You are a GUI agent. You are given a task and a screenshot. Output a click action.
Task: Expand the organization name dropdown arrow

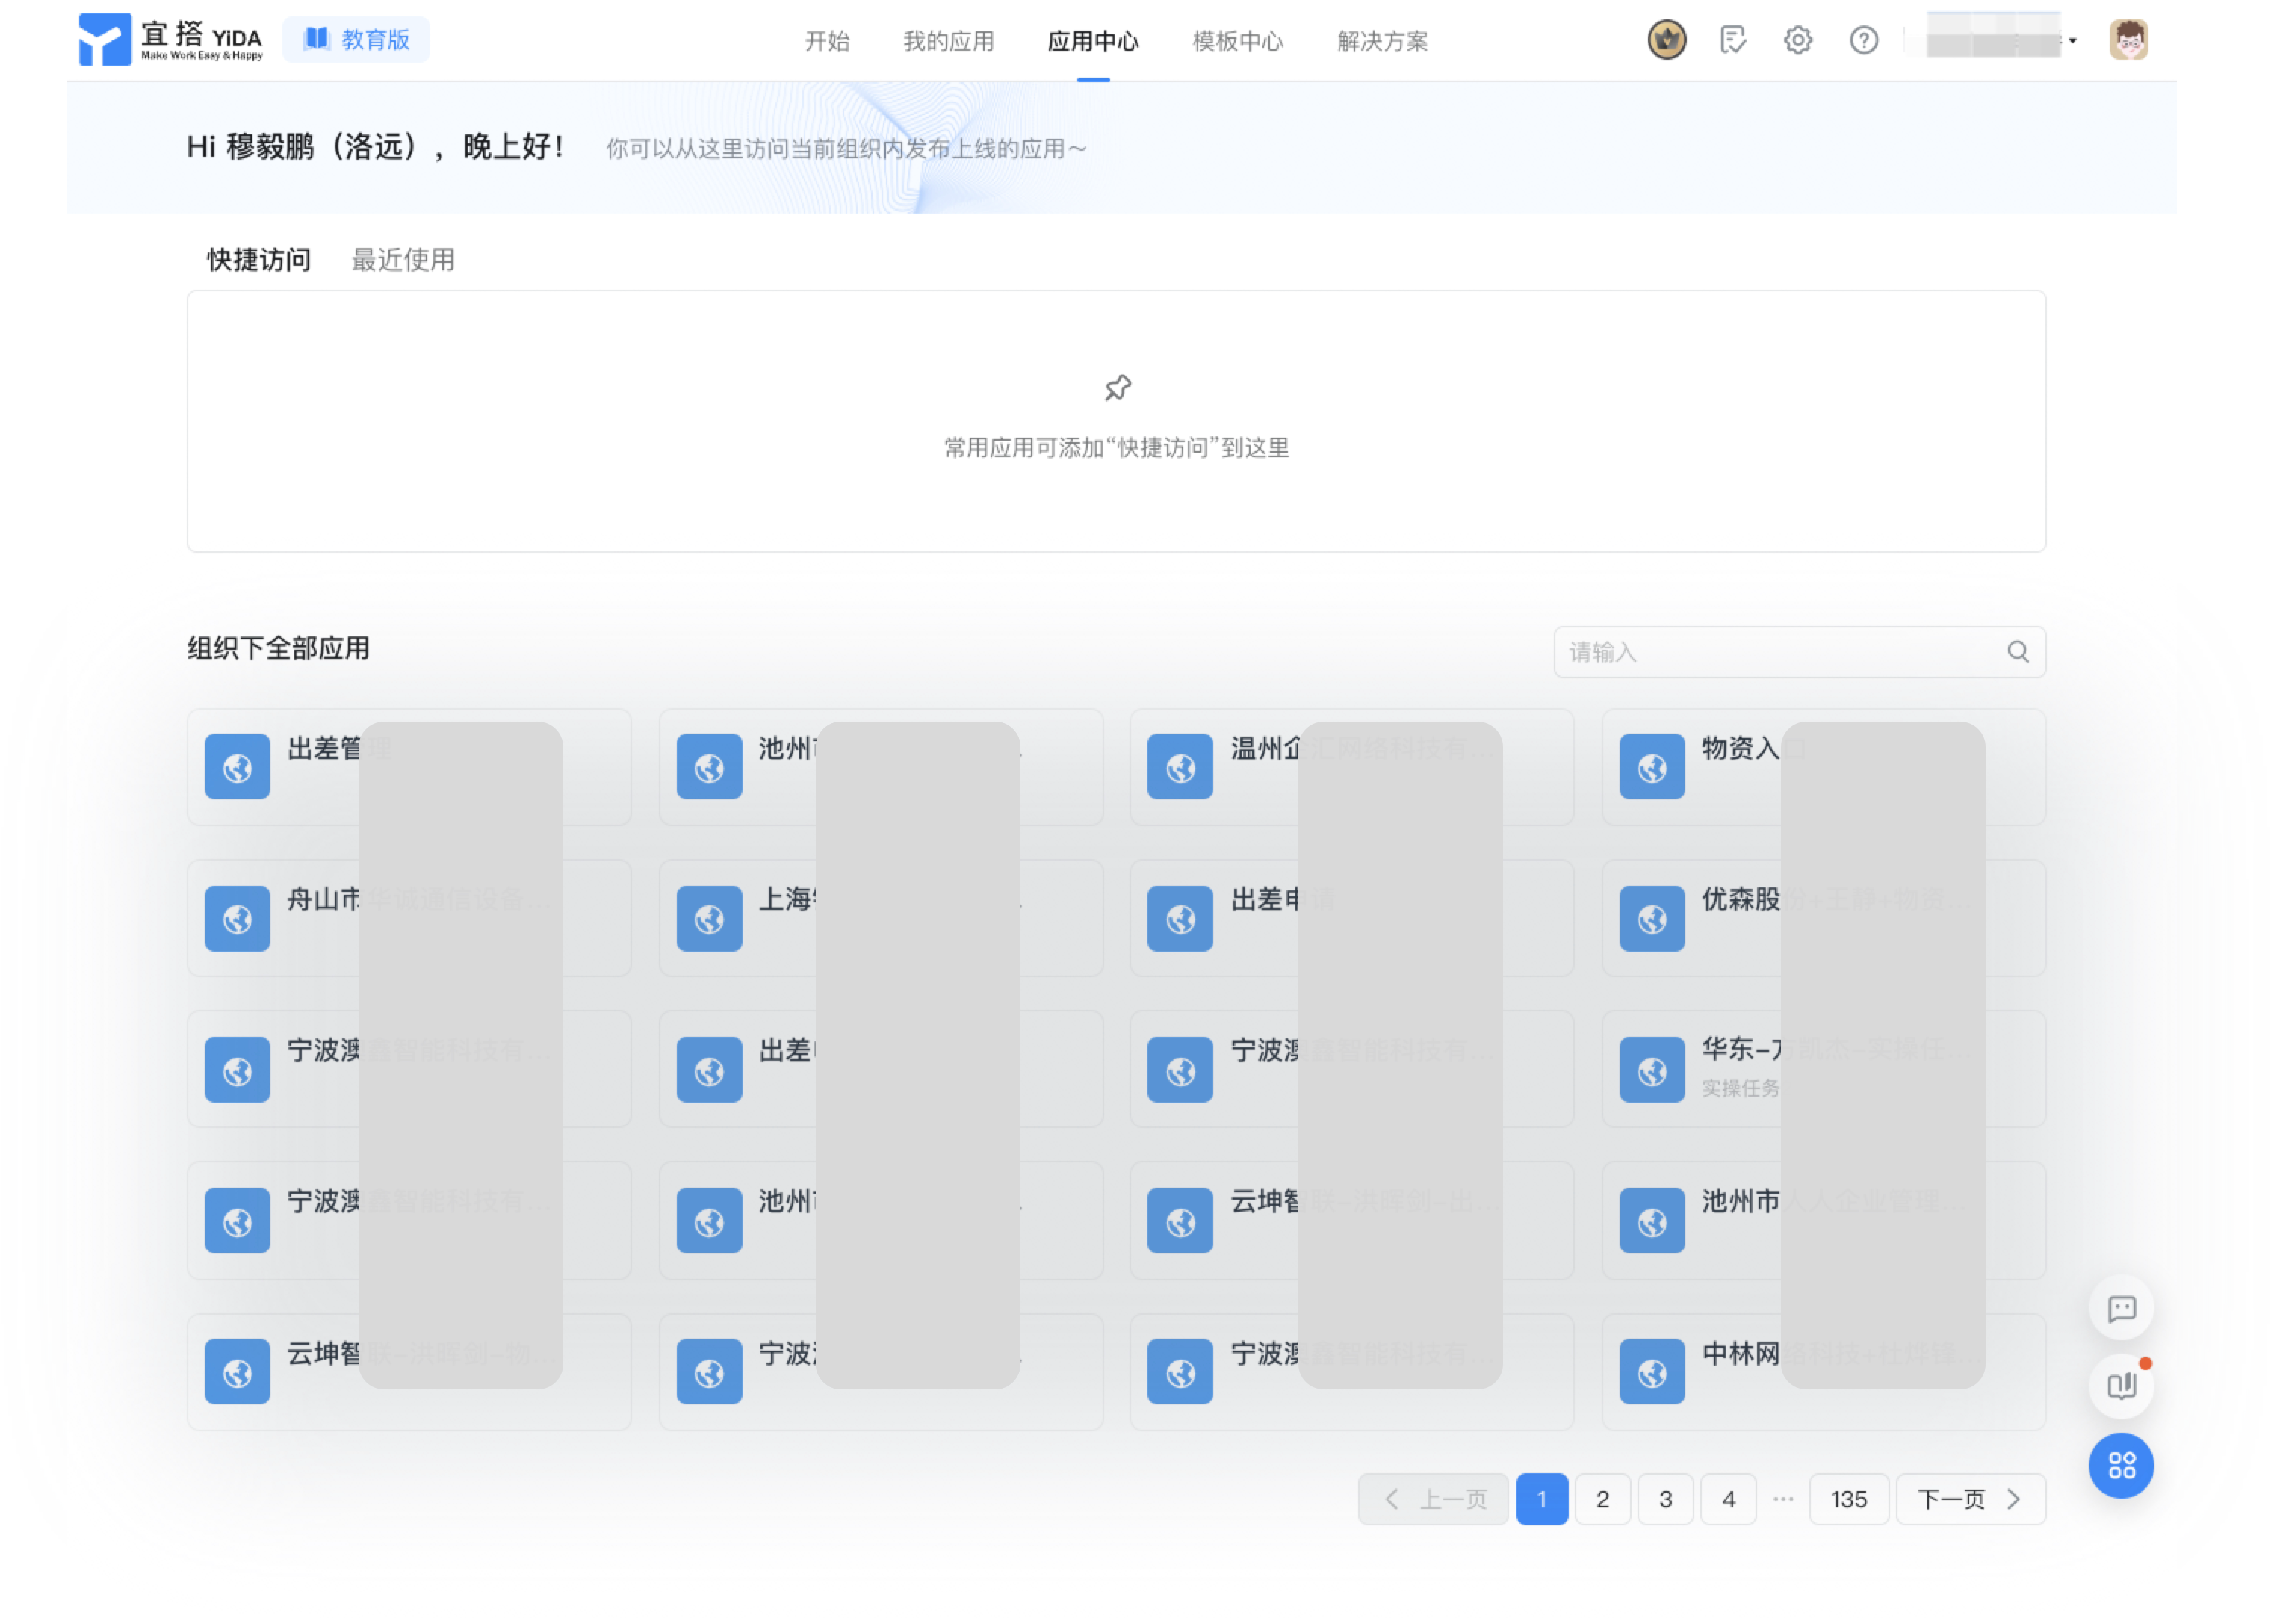click(2073, 41)
